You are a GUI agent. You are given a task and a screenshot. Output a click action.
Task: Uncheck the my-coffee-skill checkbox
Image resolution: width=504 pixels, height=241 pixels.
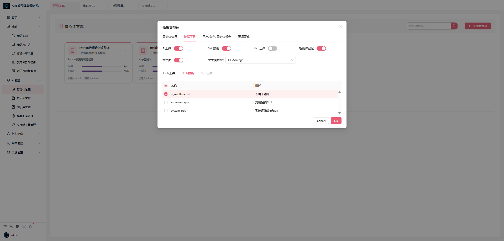[166, 94]
